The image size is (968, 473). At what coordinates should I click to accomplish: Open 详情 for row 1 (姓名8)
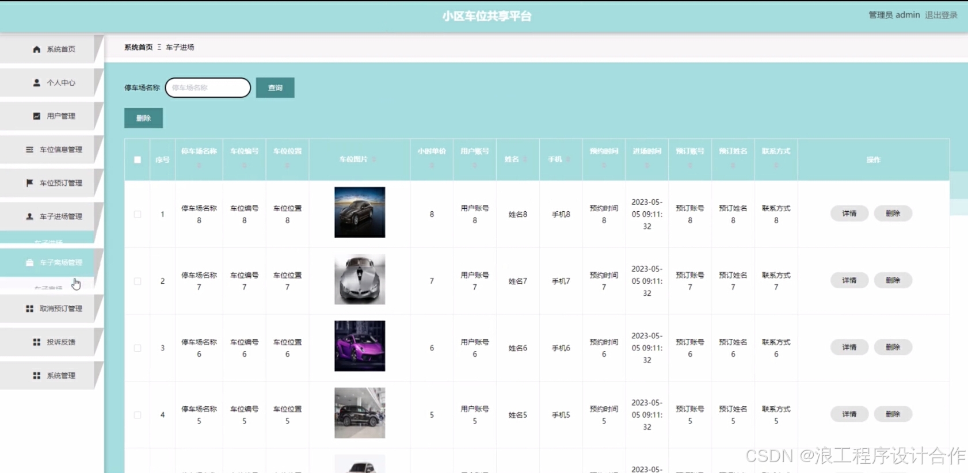[x=849, y=213]
